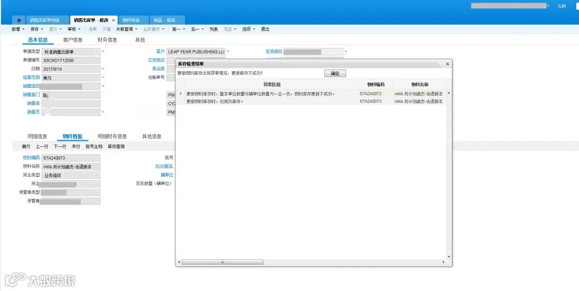
Task: Select the error row about 一正一负 quantities
Action: click(311, 94)
